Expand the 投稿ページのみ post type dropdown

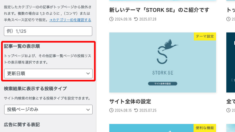coord(48,110)
